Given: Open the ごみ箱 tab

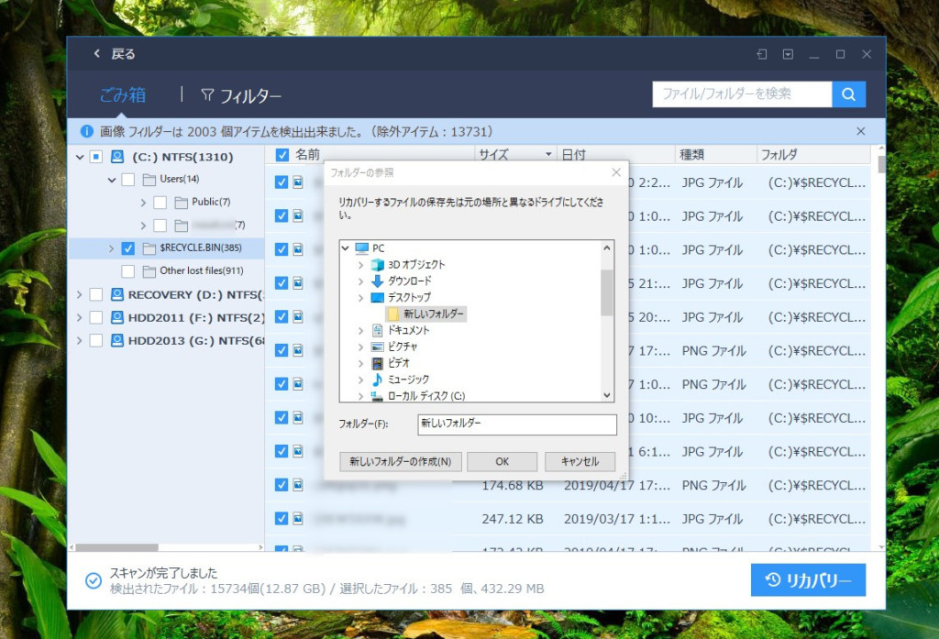Looking at the screenshot, I should click(x=123, y=94).
